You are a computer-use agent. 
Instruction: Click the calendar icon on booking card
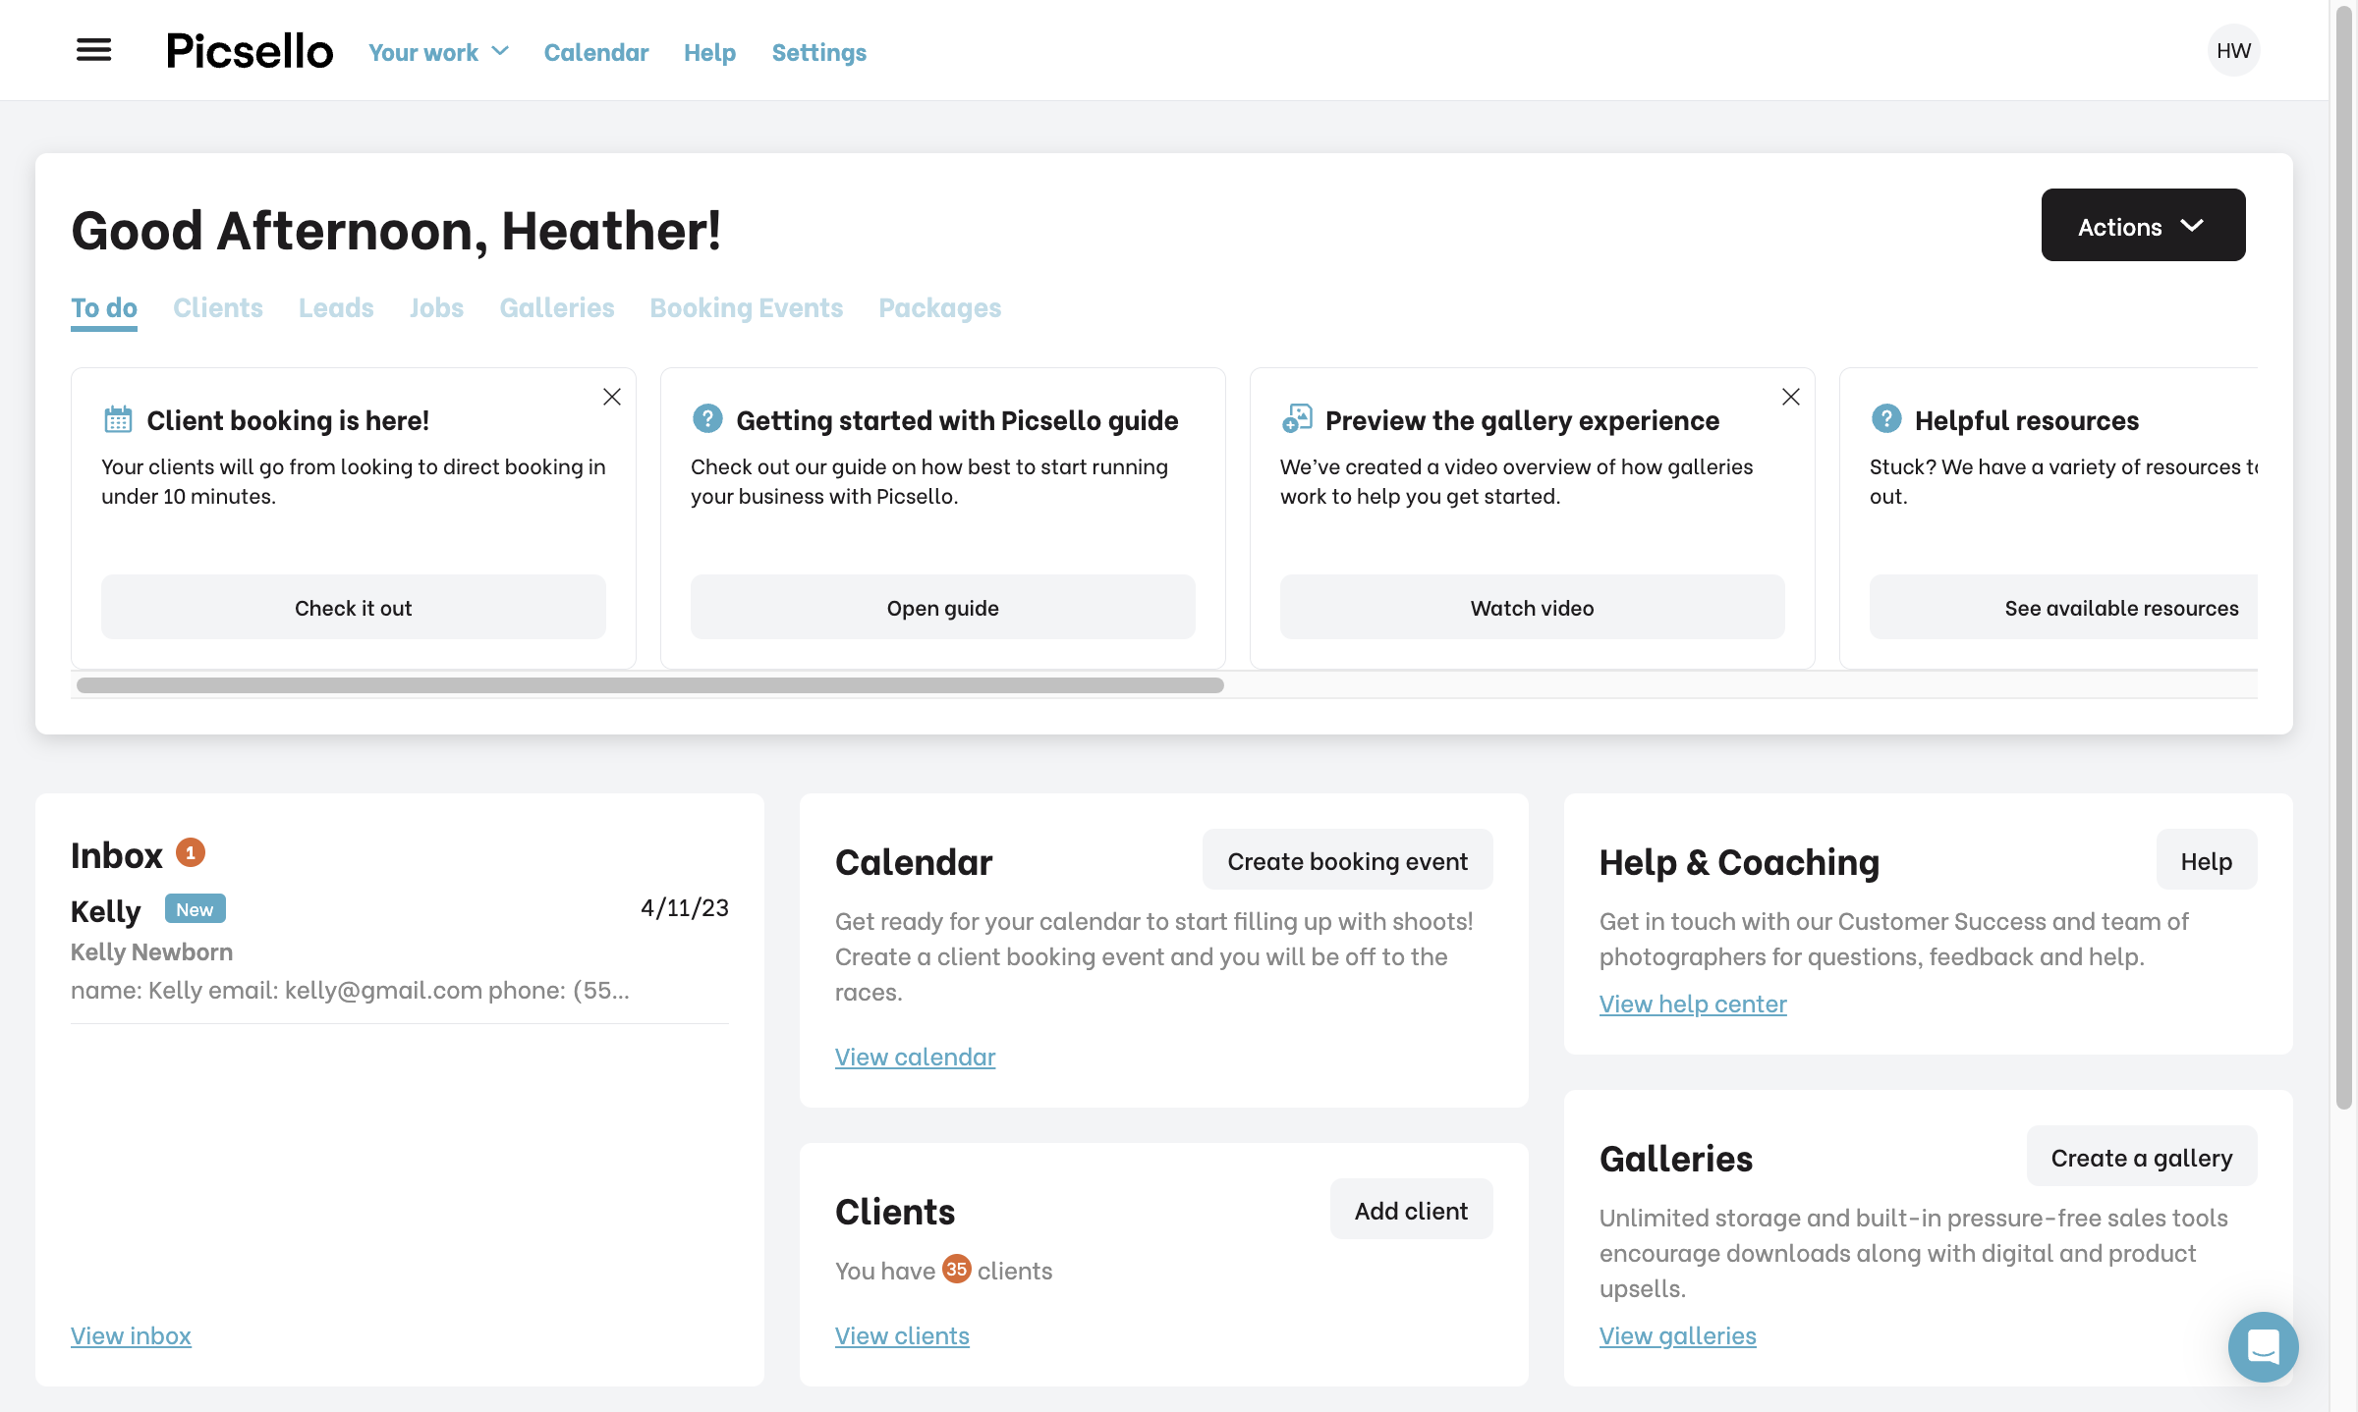click(x=118, y=415)
